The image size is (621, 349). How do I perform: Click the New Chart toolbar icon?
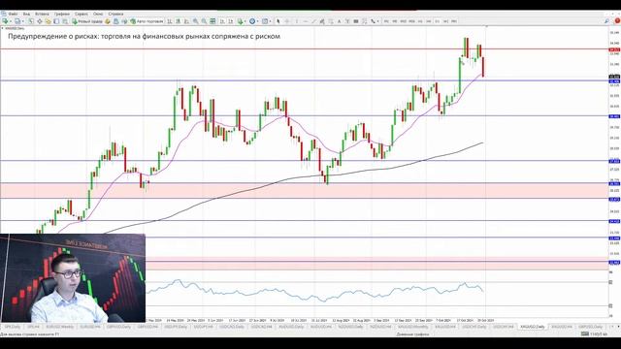(x=5, y=21)
